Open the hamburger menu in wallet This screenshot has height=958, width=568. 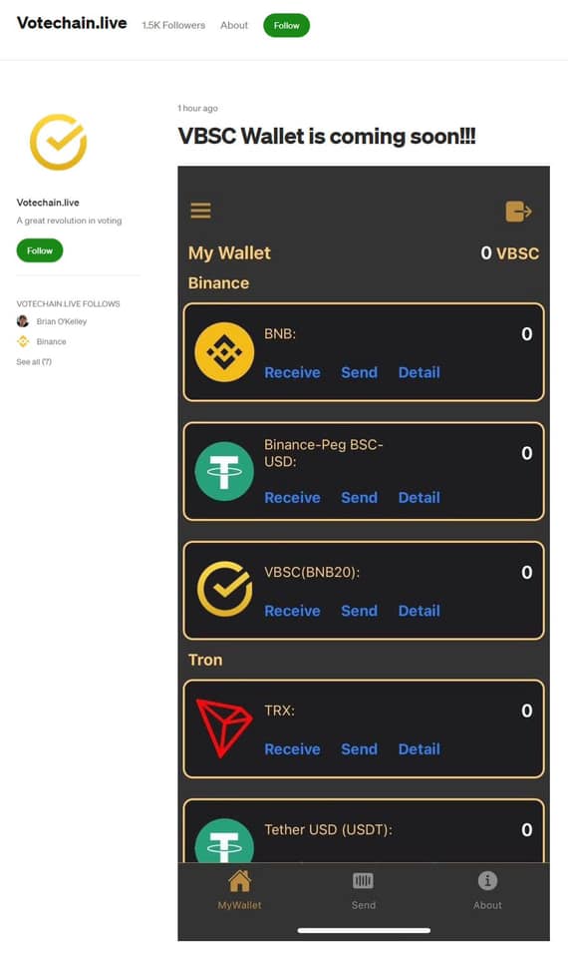pos(200,211)
